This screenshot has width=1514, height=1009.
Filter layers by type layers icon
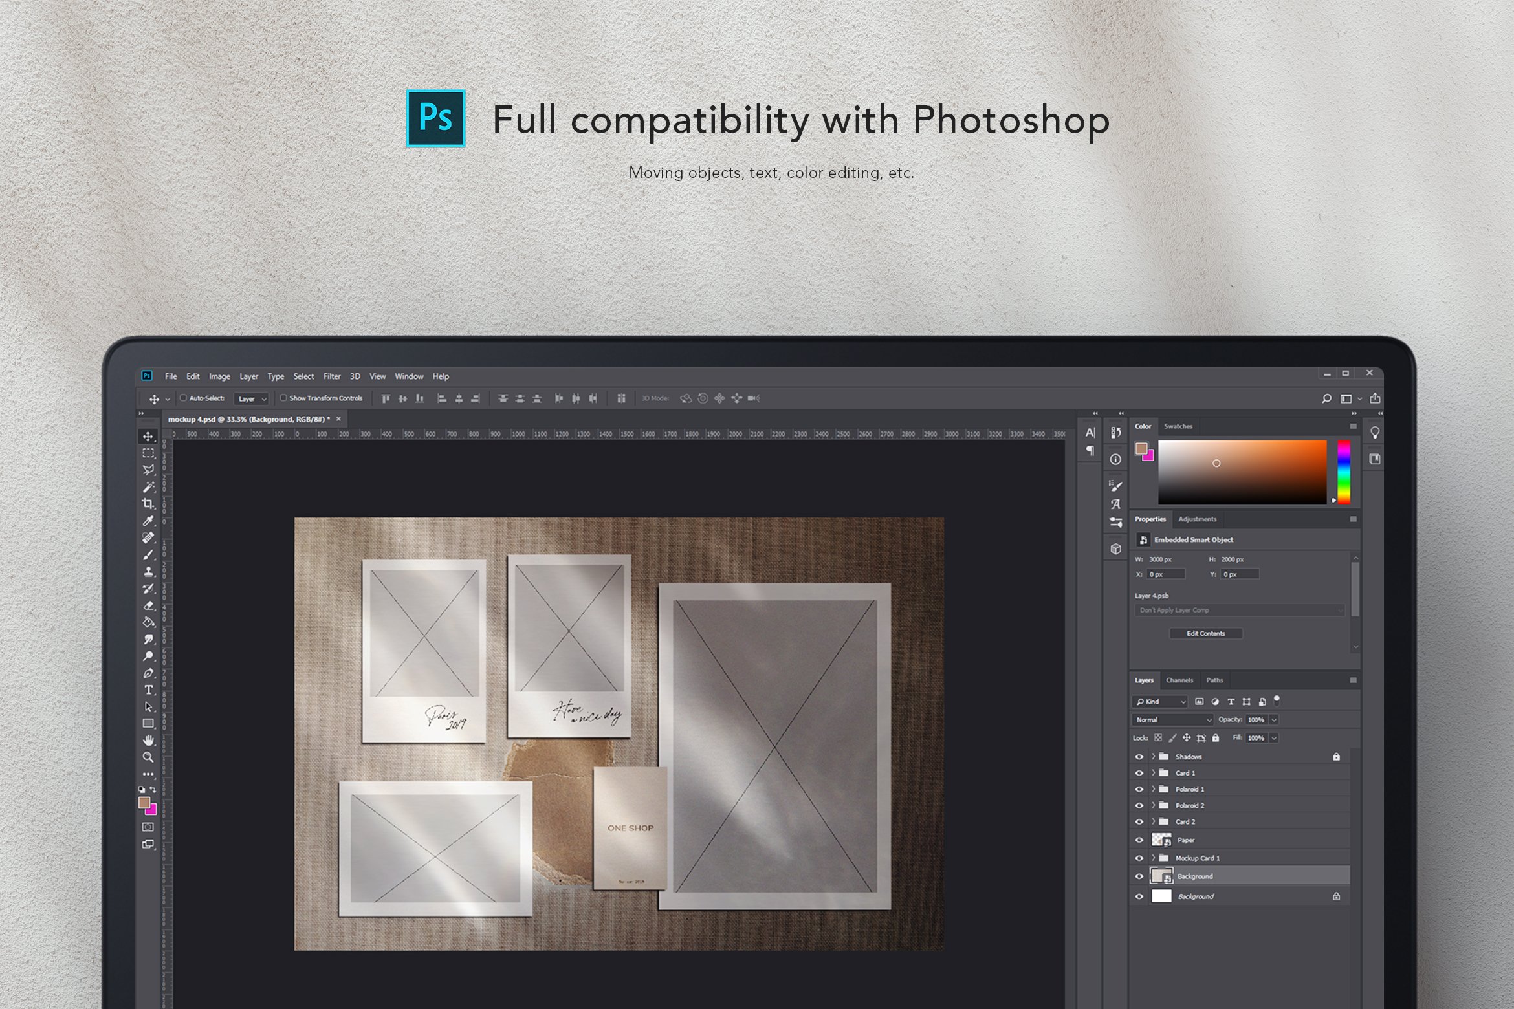(x=1231, y=702)
